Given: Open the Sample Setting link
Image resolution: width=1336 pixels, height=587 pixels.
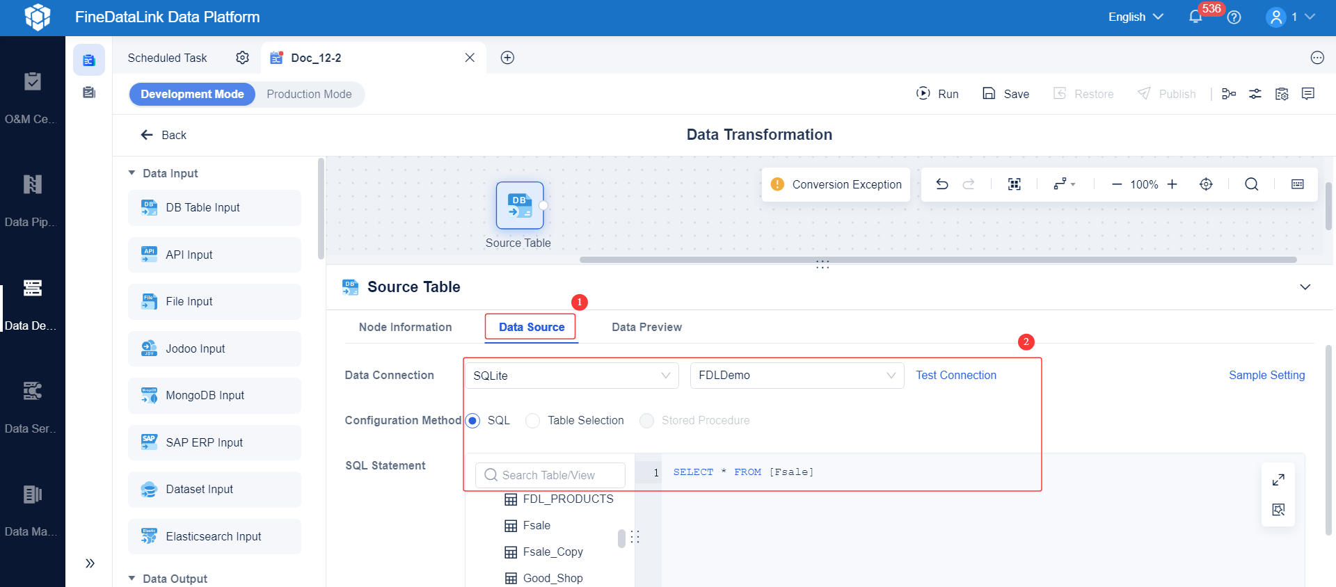Looking at the screenshot, I should (x=1266, y=376).
